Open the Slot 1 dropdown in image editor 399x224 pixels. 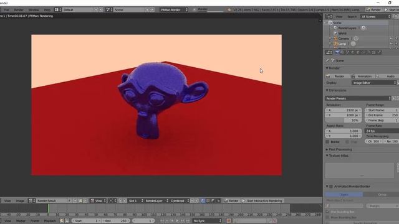[x=135, y=200]
